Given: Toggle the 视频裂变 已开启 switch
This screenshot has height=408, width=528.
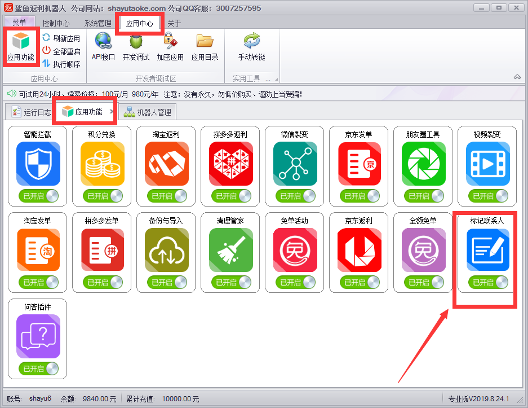Looking at the screenshot, I should (489, 196).
